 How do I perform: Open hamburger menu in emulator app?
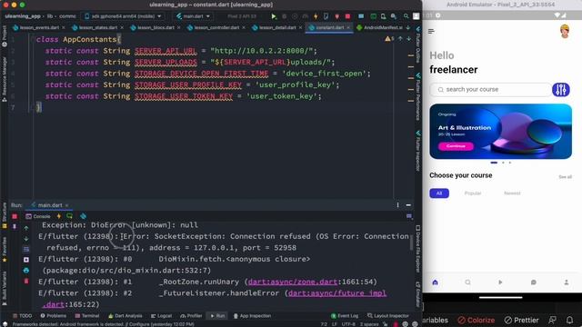(431, 32)
